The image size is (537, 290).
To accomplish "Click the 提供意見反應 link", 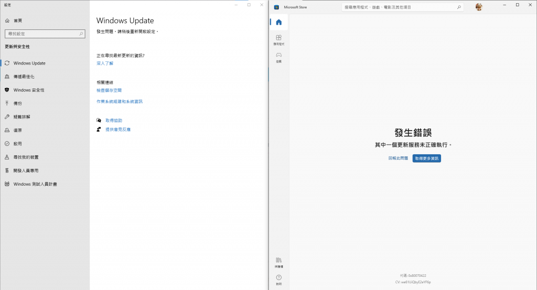I will [118, 130].
